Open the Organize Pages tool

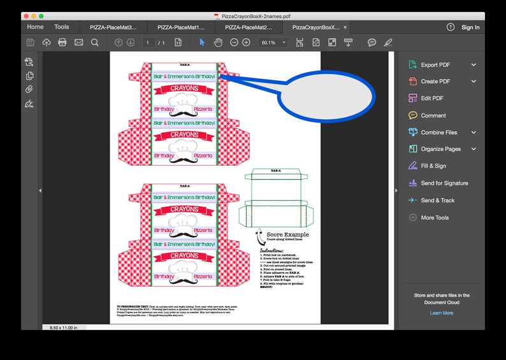point(435,148)
